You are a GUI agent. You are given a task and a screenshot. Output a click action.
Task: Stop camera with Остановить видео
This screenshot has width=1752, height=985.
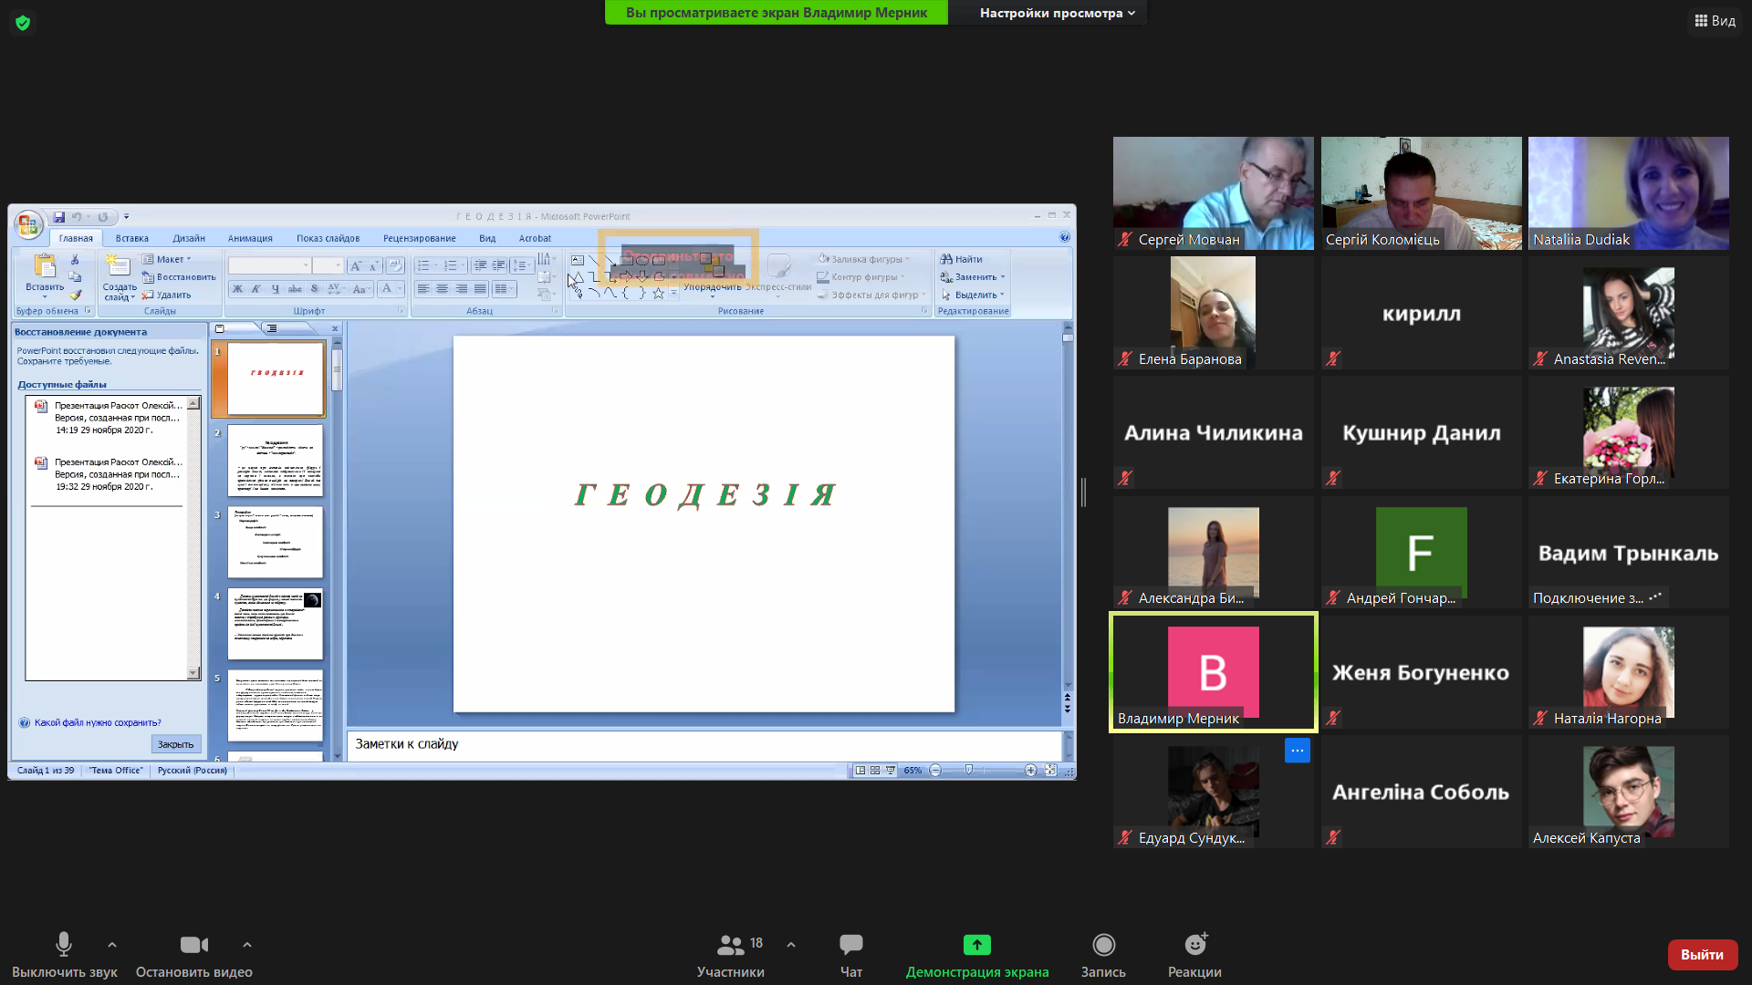click(193, 945)
